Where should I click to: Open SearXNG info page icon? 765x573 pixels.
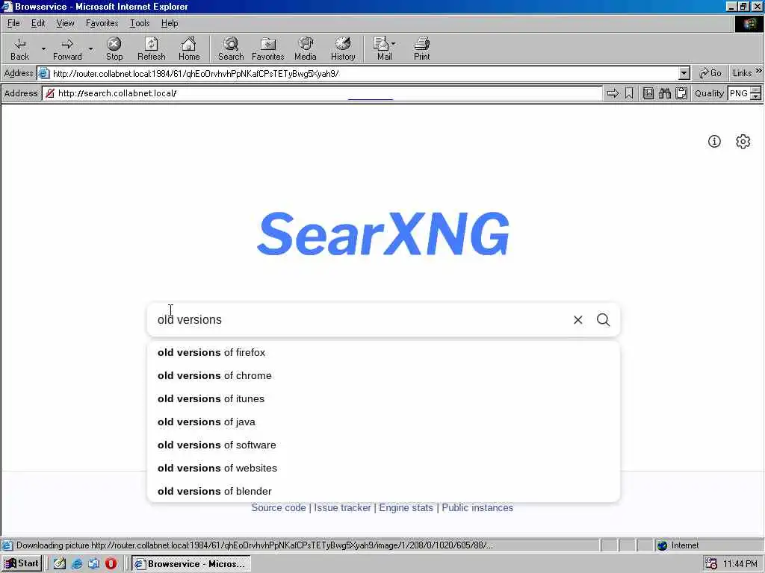714,141
